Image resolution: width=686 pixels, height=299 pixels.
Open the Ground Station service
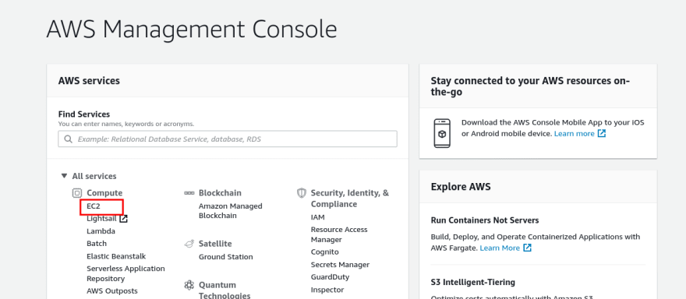[226, 257]
